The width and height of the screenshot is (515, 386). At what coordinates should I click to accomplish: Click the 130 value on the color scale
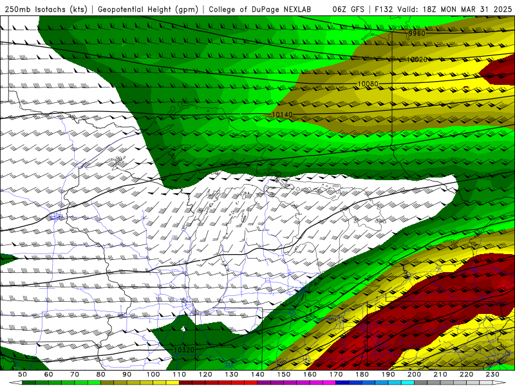232,374
